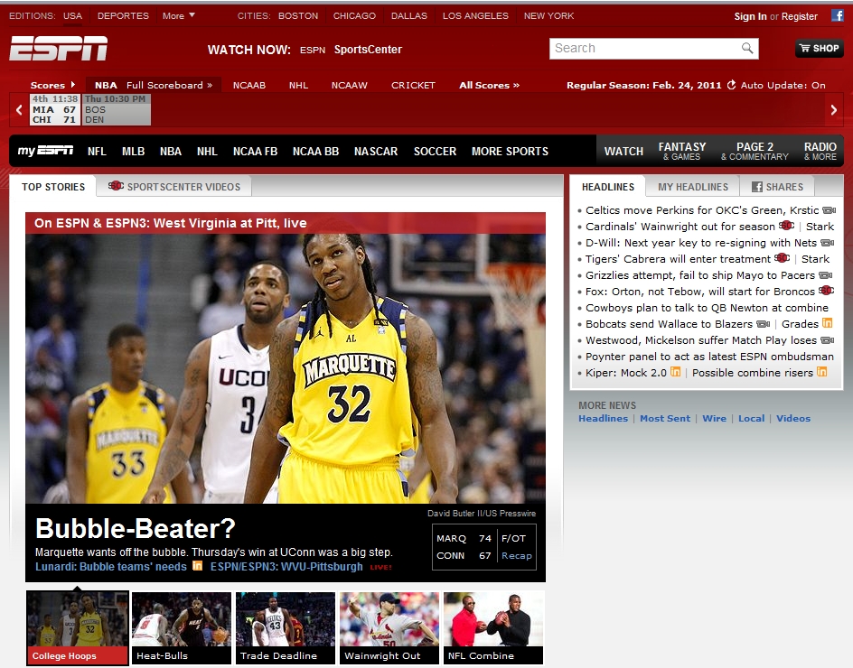Play video icon for D-Will Nets headline
Screen dimensions: 853x668
pos(827,243)
